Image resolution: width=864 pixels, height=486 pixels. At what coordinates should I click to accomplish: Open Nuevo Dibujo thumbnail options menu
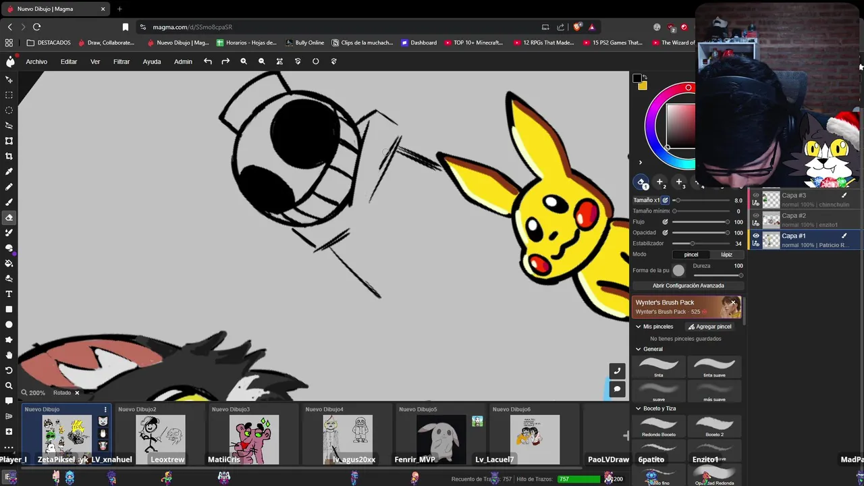click(x=105, y=410)
